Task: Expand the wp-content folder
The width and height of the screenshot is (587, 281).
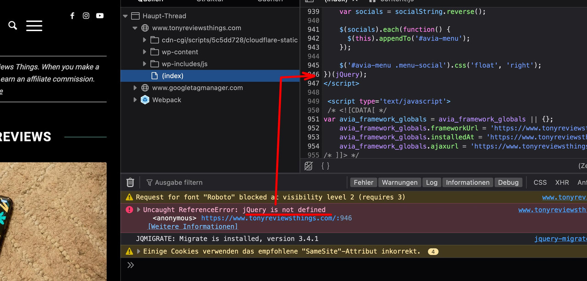Action: 144,52
